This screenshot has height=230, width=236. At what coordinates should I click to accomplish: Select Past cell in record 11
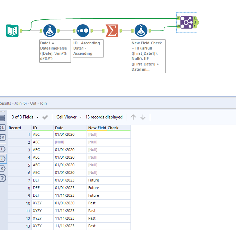click(109, 211)
